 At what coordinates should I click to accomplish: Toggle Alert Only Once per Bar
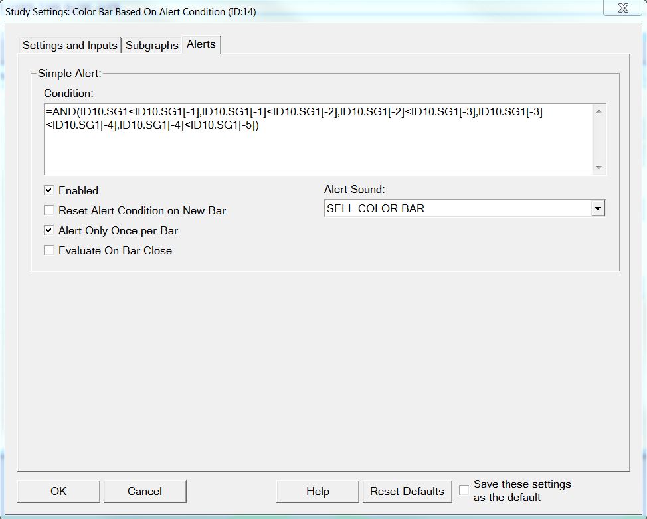click(49, 230)
